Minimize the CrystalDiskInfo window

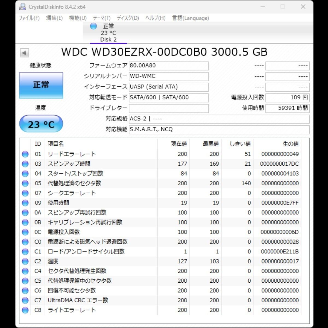tap(263, 7)
